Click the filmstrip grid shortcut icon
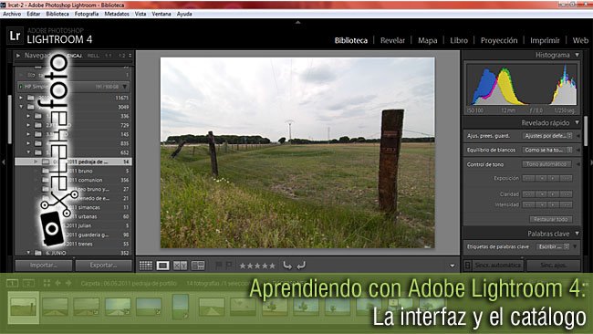 (47, 283)
